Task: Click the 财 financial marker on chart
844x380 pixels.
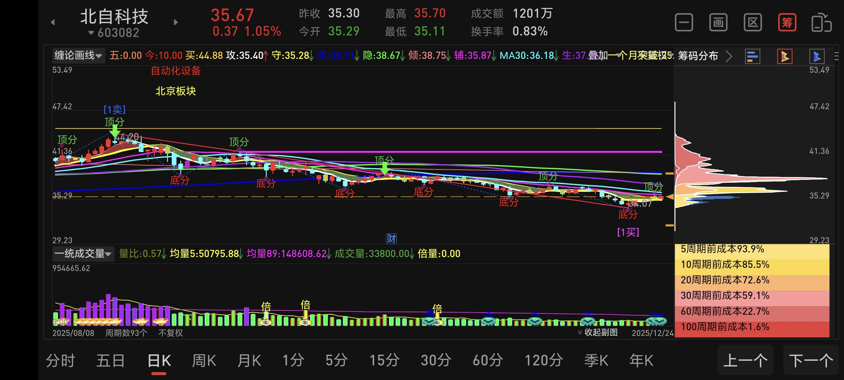Action: pos(391,238)
